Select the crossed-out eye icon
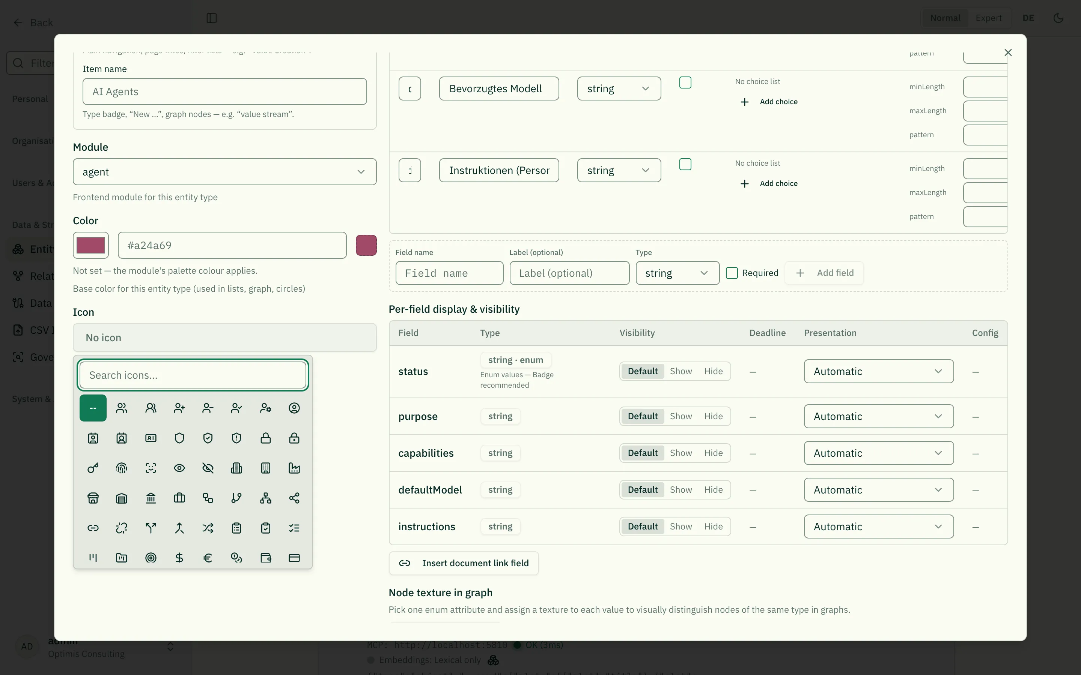This screenshot has height=675, width=1081. click(208, 467)
